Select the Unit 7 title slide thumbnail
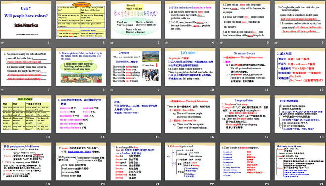 [x=26, y=20]
